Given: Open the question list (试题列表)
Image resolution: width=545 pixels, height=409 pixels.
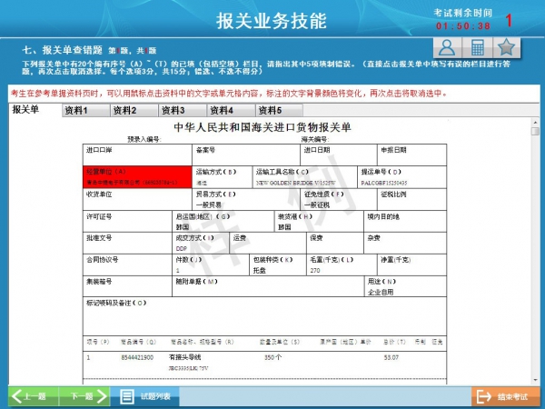Looking at the screenshot, I should pyautogui.click(x=149, y=396).
